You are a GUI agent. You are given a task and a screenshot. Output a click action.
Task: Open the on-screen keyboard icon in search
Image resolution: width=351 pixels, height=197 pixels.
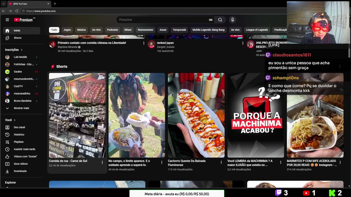(211, 20)
